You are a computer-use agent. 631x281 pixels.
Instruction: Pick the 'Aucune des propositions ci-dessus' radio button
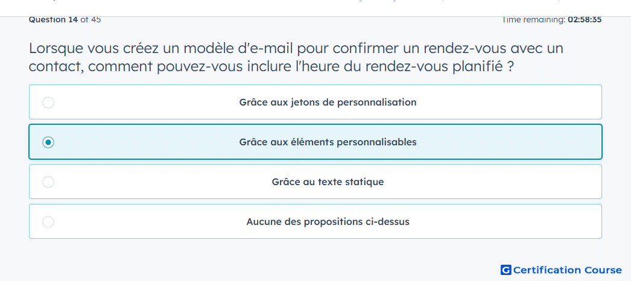point(48,222)
